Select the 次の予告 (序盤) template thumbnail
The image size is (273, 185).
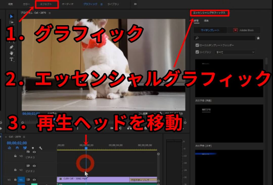click(x=229, y=123)
